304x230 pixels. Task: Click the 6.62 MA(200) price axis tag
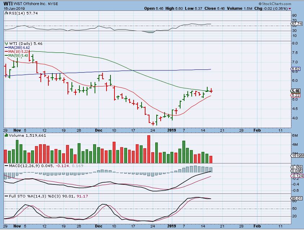(x=295, y=69)
